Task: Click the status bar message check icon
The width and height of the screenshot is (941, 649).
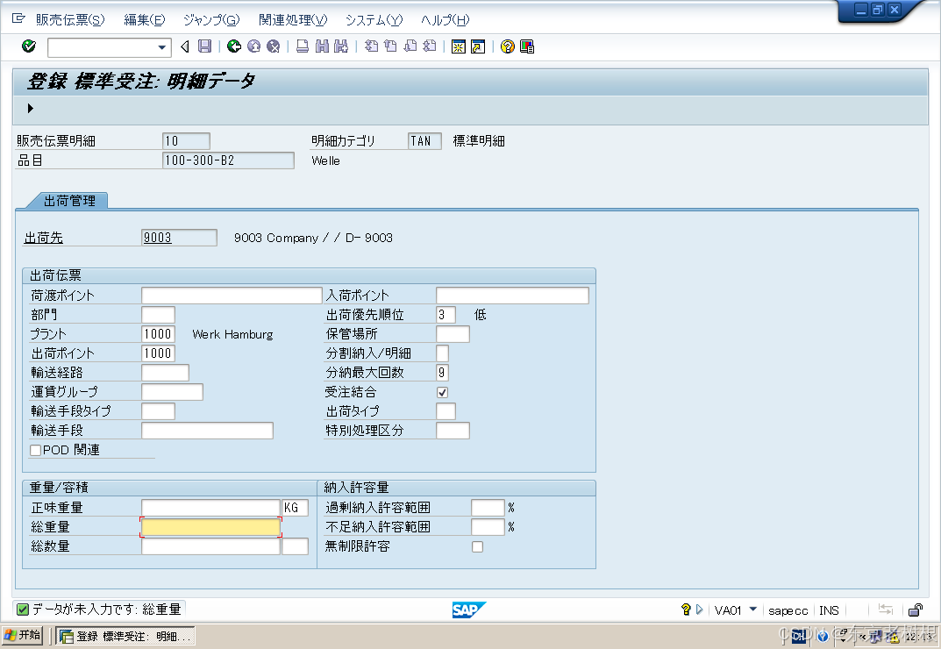Action: click(x=23, y=610)
